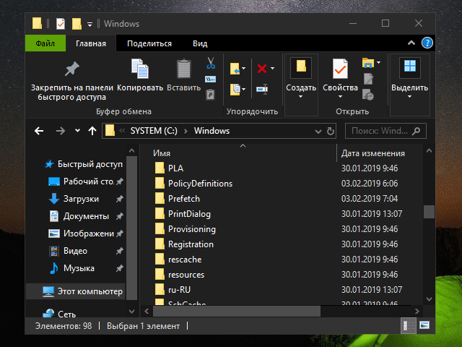
Task: Open the Recent locations dropdown arrow
Action: [x=77, y=130]
